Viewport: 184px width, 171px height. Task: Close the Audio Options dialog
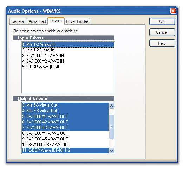173,11
